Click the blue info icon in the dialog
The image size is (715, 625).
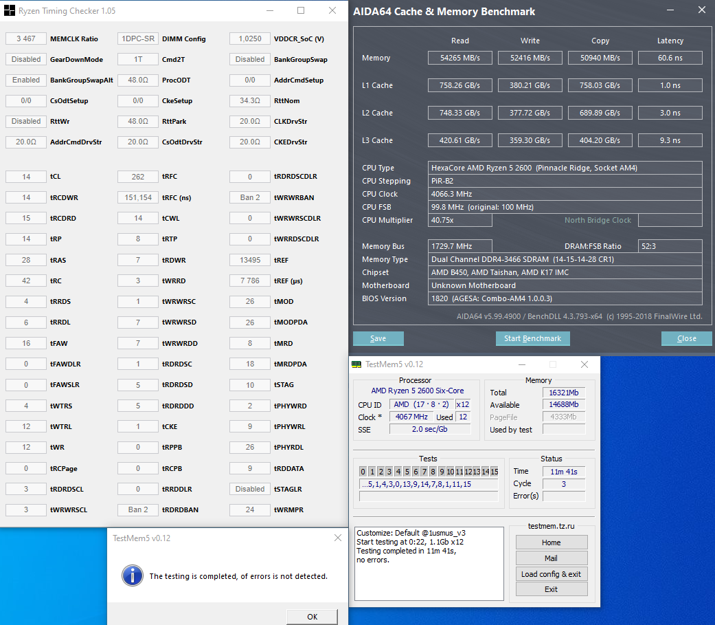[x=133, y=575]
